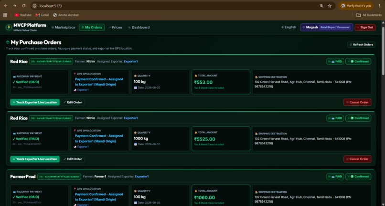Open the Dashboard nav item

pyautogui.click(x=139, y=27)
